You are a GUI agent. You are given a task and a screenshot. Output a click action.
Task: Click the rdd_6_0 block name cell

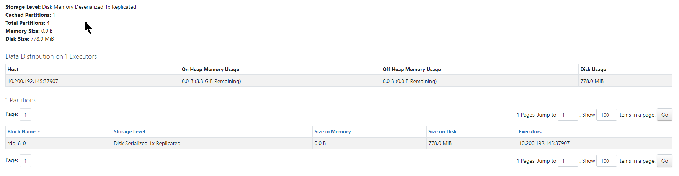tap(17, 144)
